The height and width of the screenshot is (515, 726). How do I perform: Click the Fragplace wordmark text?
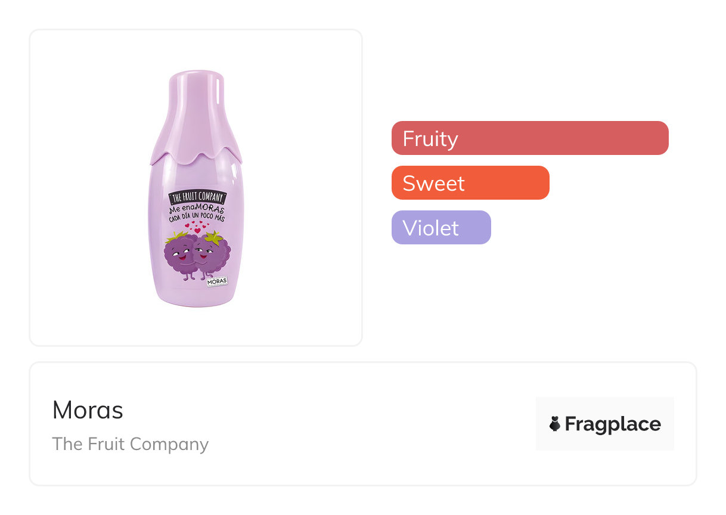(613, 424)
